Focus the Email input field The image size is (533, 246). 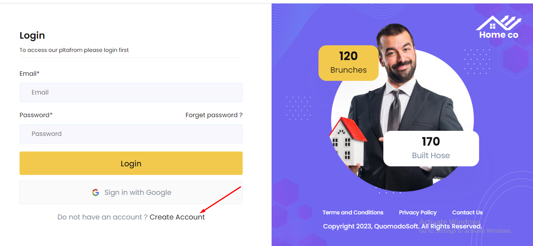(x=131, y=93)
